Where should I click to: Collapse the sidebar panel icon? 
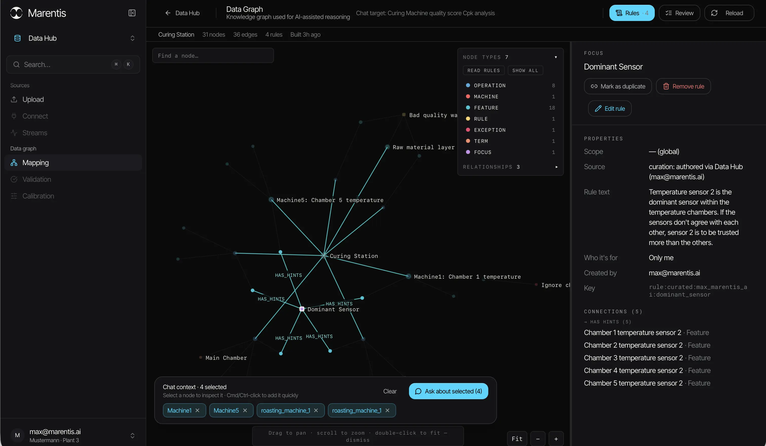coord(132,13)
